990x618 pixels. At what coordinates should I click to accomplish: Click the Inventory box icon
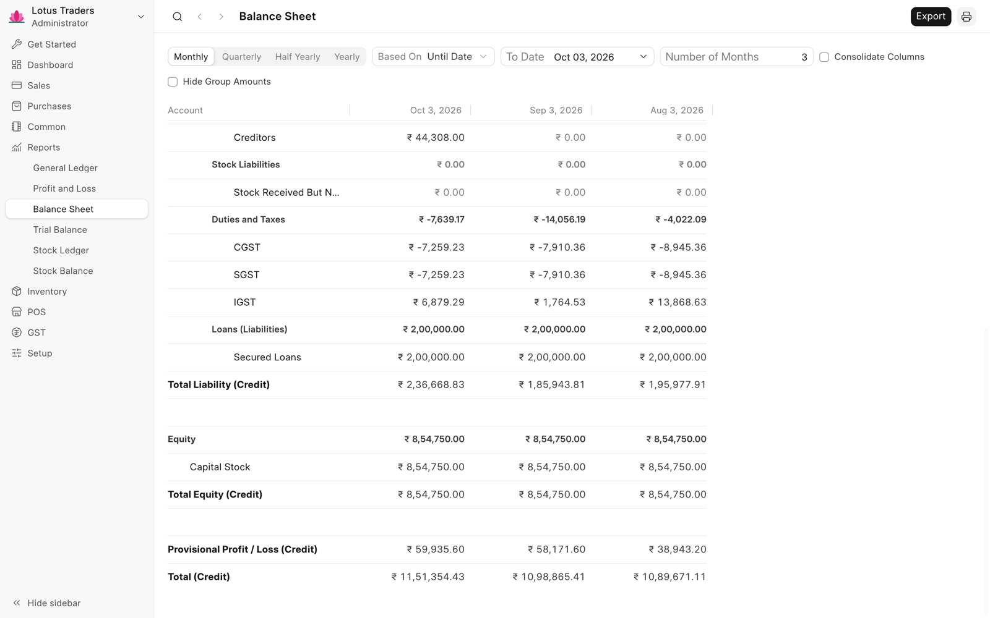click(x=17, y=292)
